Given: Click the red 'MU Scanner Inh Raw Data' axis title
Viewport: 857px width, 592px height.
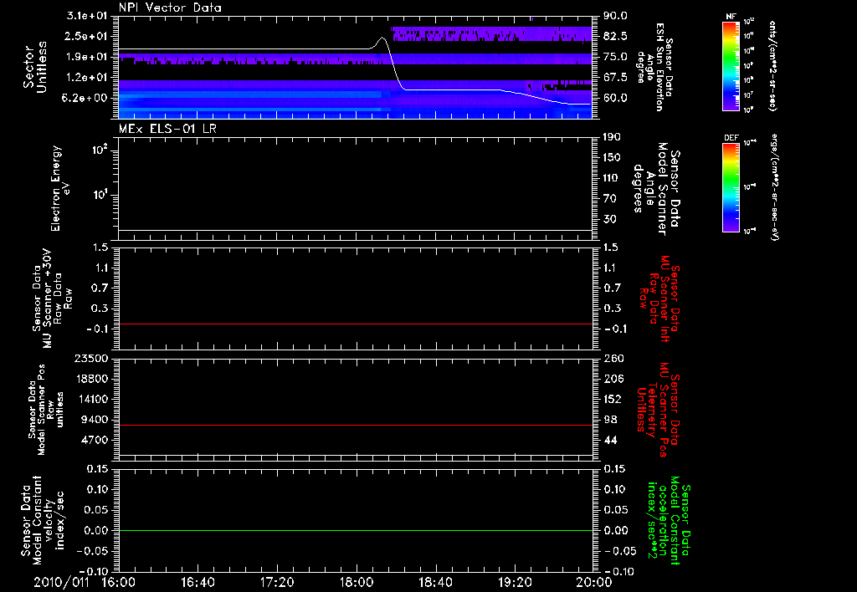Looking at the screenshot, I should click(659, 299).
